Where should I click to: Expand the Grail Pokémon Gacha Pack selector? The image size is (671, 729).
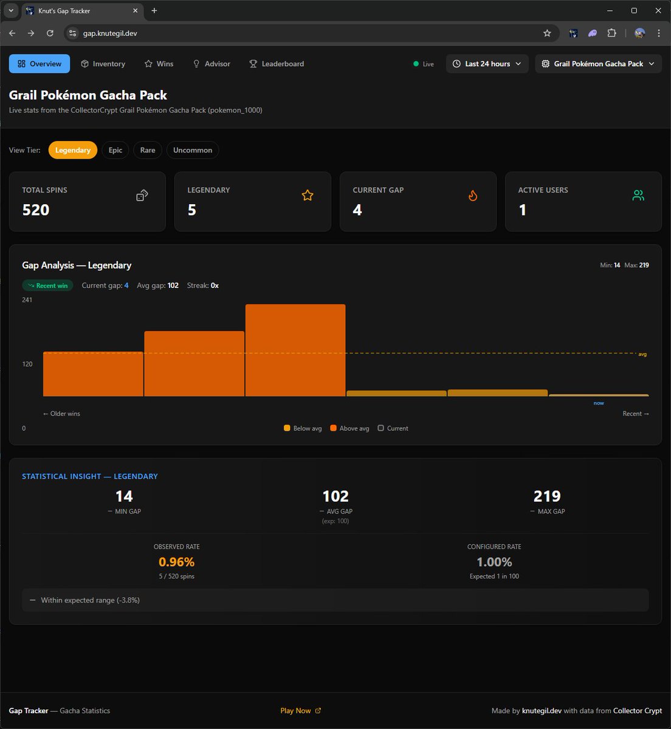click(x=598, y=64)
